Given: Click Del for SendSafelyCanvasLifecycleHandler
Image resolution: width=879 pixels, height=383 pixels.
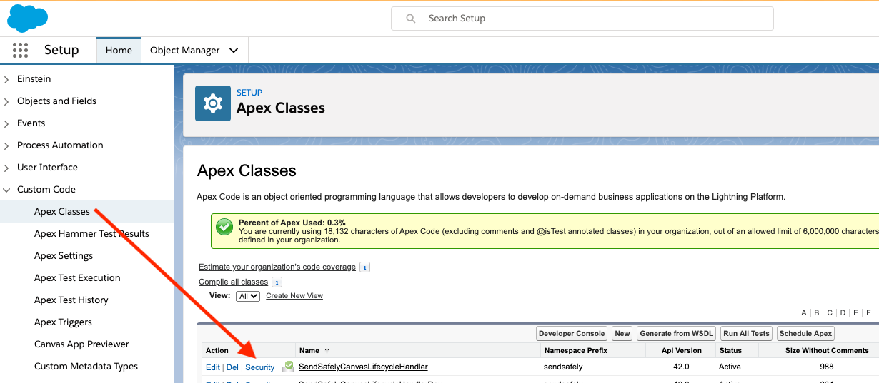Looking at the screenshot, I should pyautogui.click(x=232, y=367).
